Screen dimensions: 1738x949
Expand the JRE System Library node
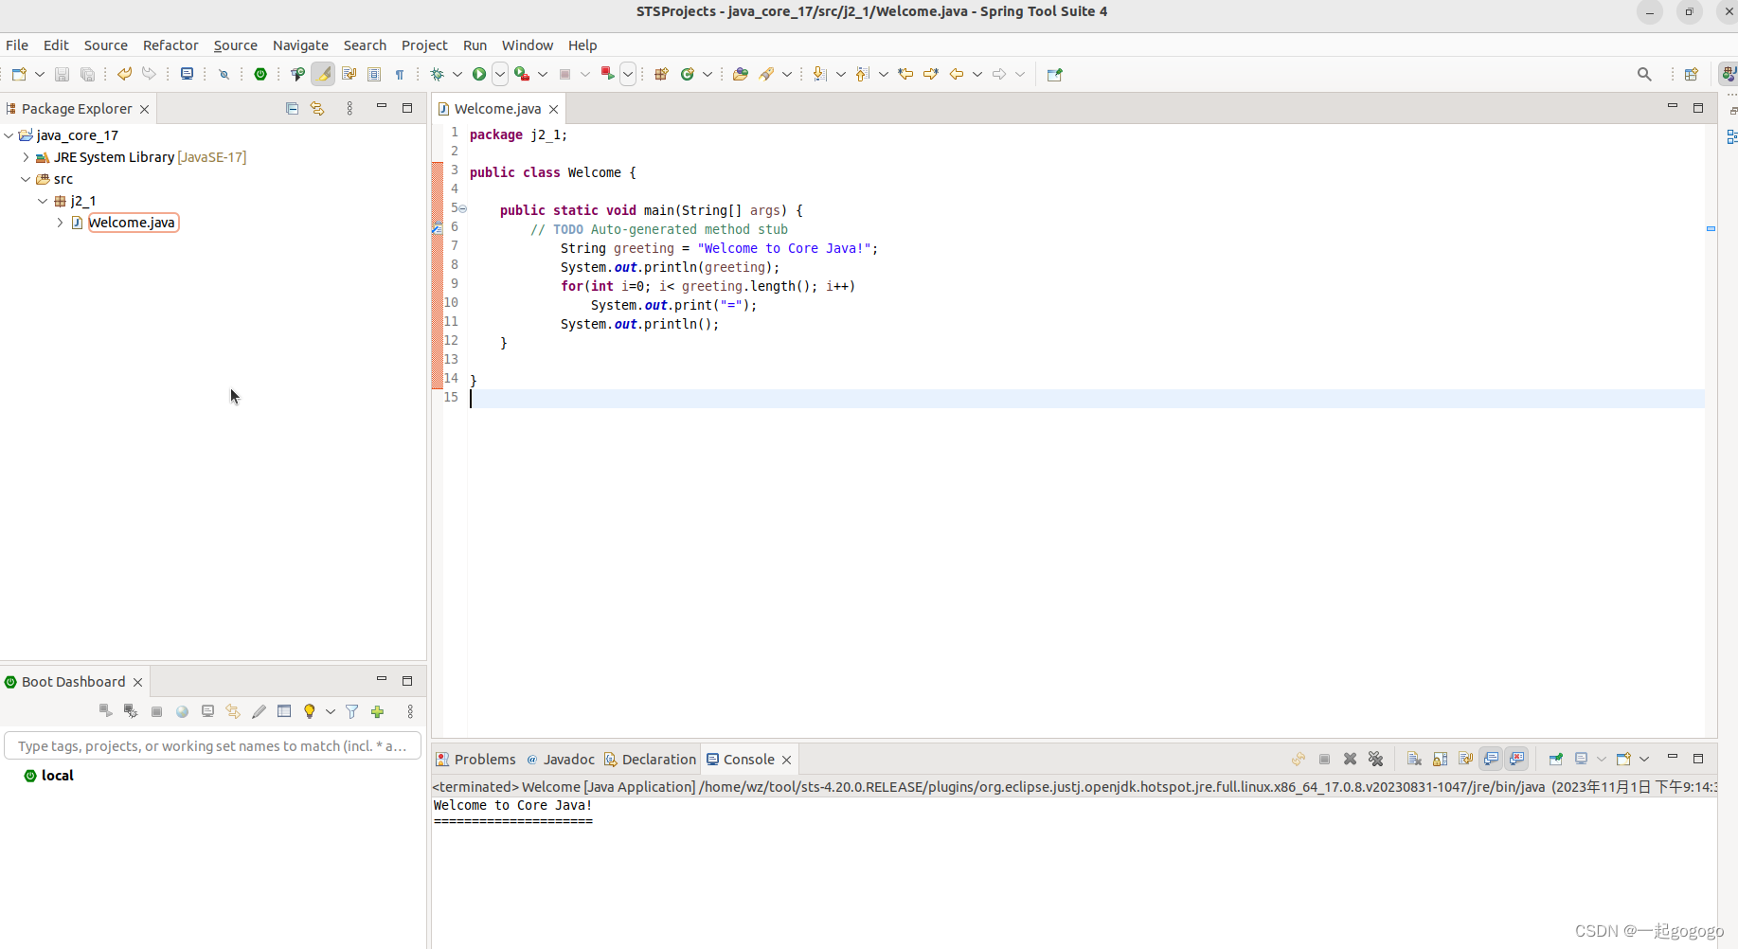[25, 157]
